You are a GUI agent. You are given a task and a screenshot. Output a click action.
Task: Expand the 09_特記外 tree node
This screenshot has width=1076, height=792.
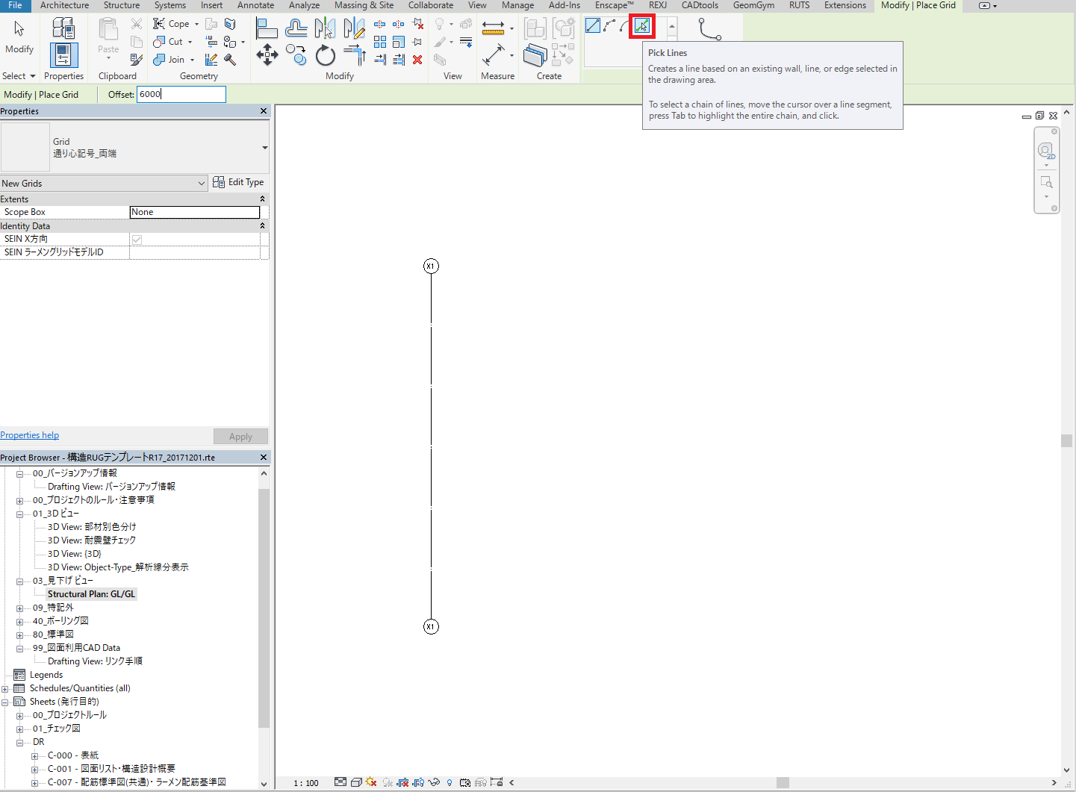[x=20, y=608]
